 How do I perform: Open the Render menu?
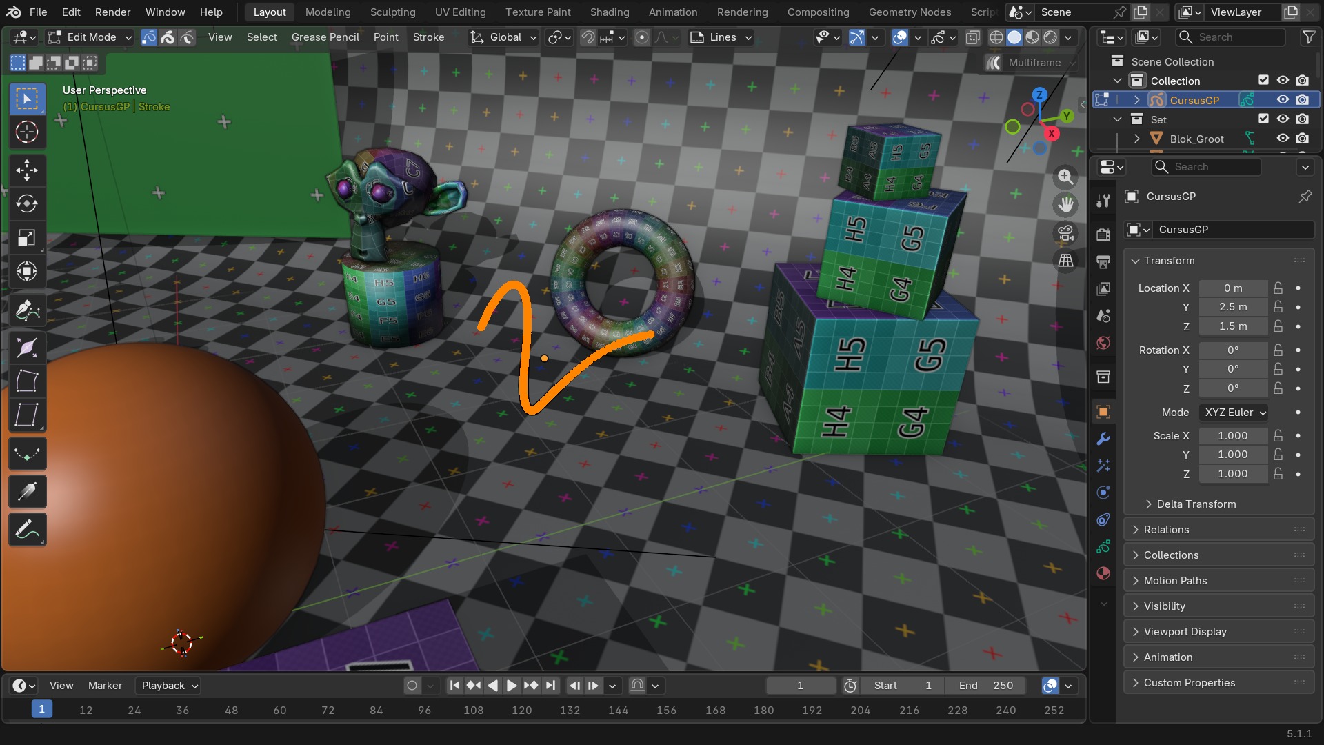tap(112, 12)
